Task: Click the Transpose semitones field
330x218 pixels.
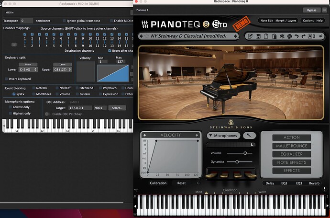Action: (x=26, y=21)
